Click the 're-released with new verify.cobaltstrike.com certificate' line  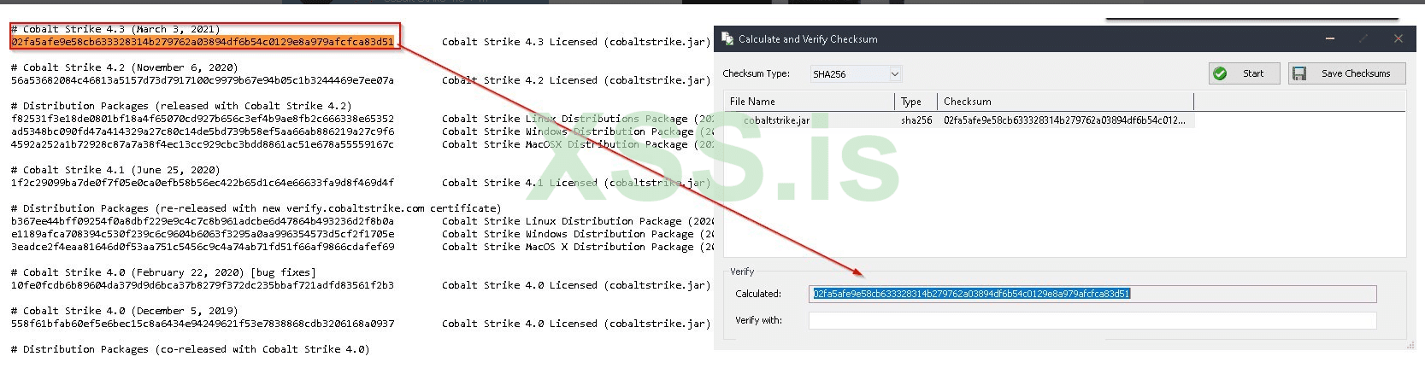tap(256, 208)
